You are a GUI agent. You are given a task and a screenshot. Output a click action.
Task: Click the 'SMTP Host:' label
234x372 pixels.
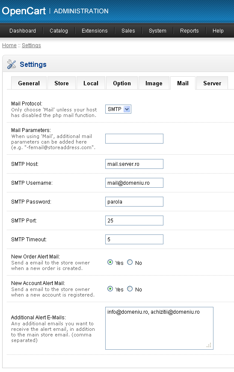(25, 164)
